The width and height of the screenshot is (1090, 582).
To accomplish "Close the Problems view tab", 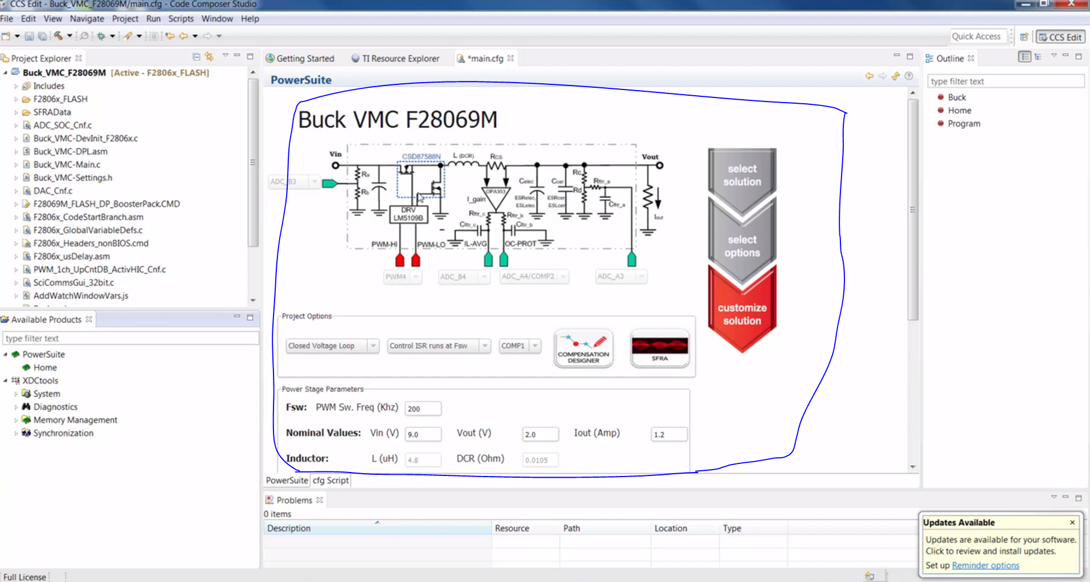I will 320,500.
